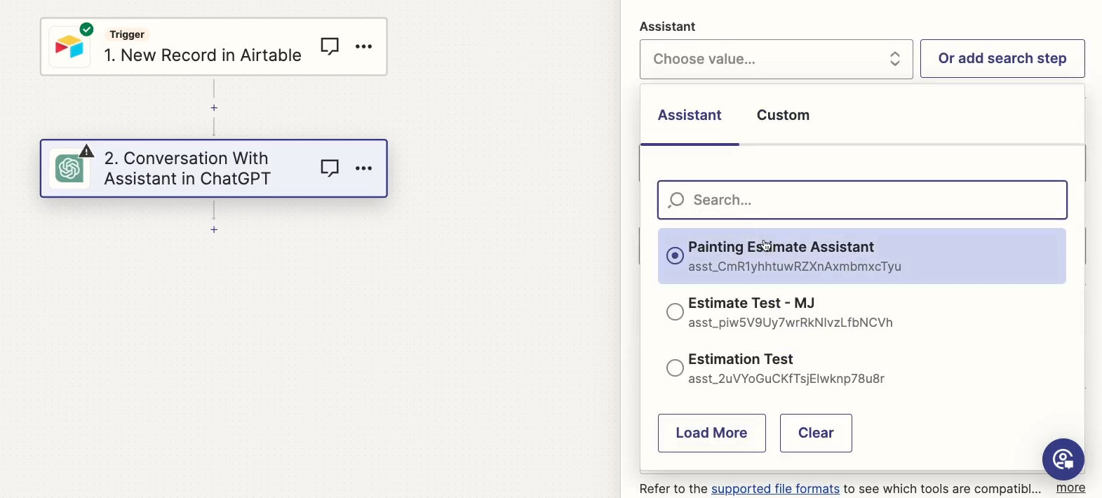This screenshot has height=498, width=1102.
Task: Click the green checkmark on Airtable step
Action: pyautogui.click(x=87, y=29)
